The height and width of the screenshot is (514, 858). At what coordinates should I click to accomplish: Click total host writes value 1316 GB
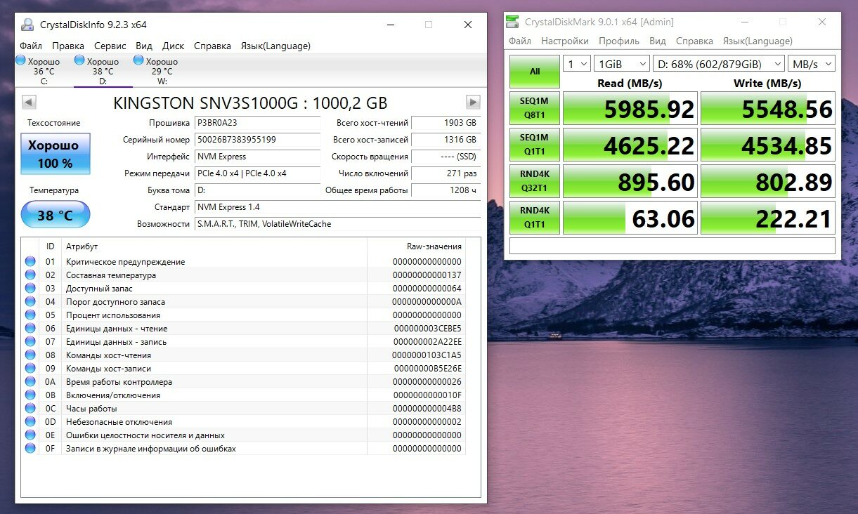tap(446, 140)
